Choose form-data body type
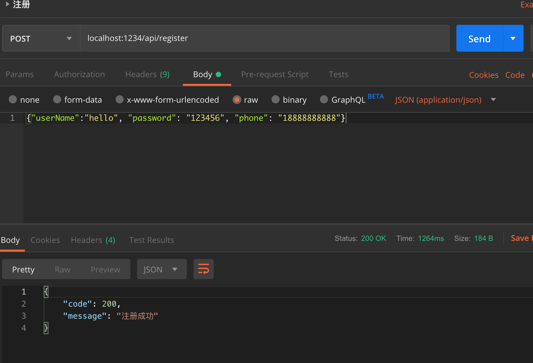The height and width of the screenshot is (363, 533). [x=57, y=99]
